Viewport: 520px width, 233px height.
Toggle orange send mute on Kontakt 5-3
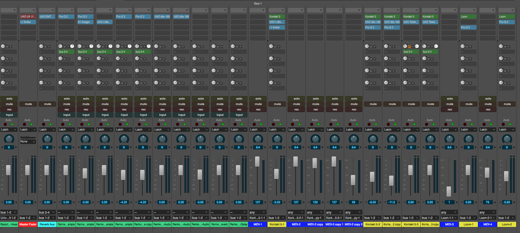(x=409, y=47)
